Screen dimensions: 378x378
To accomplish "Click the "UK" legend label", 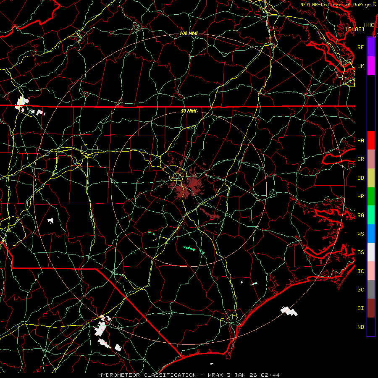I will [x=360, y=66].
